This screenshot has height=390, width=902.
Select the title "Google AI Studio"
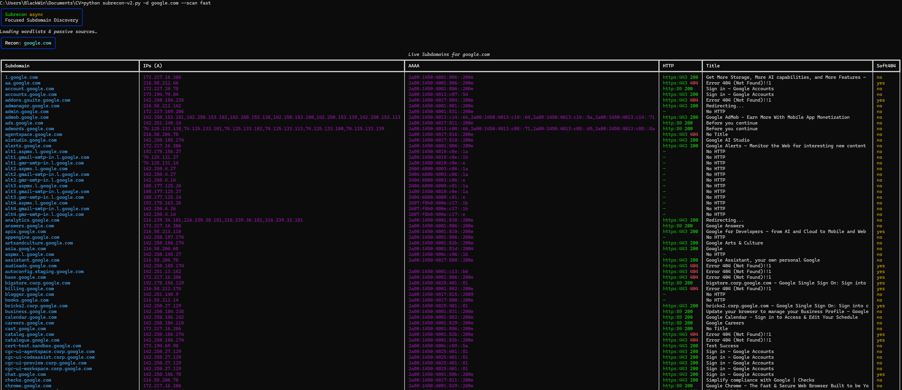point(728,140)
